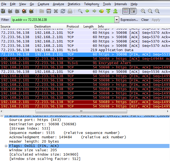Viewport: 170px width, 161px height.
Task: Toggle auto scroll in live capture
Action: point(133,11)
